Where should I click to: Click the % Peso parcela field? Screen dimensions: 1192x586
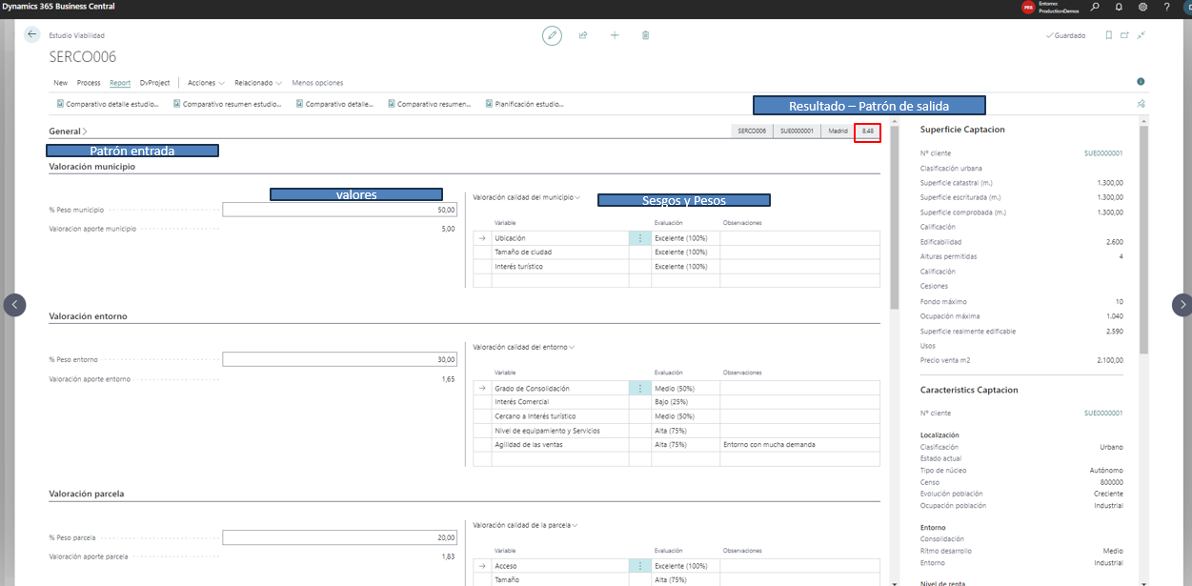coord(340,537)
